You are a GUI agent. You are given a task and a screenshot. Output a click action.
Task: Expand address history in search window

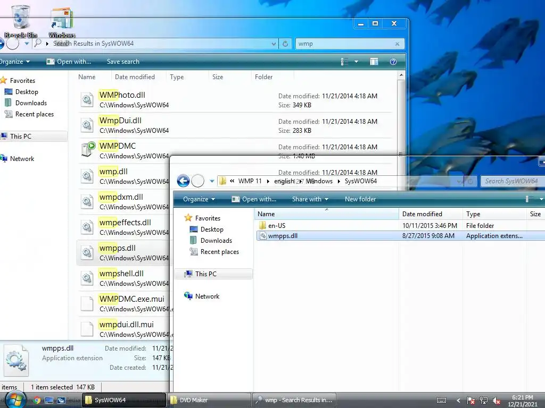click(274, 44)
